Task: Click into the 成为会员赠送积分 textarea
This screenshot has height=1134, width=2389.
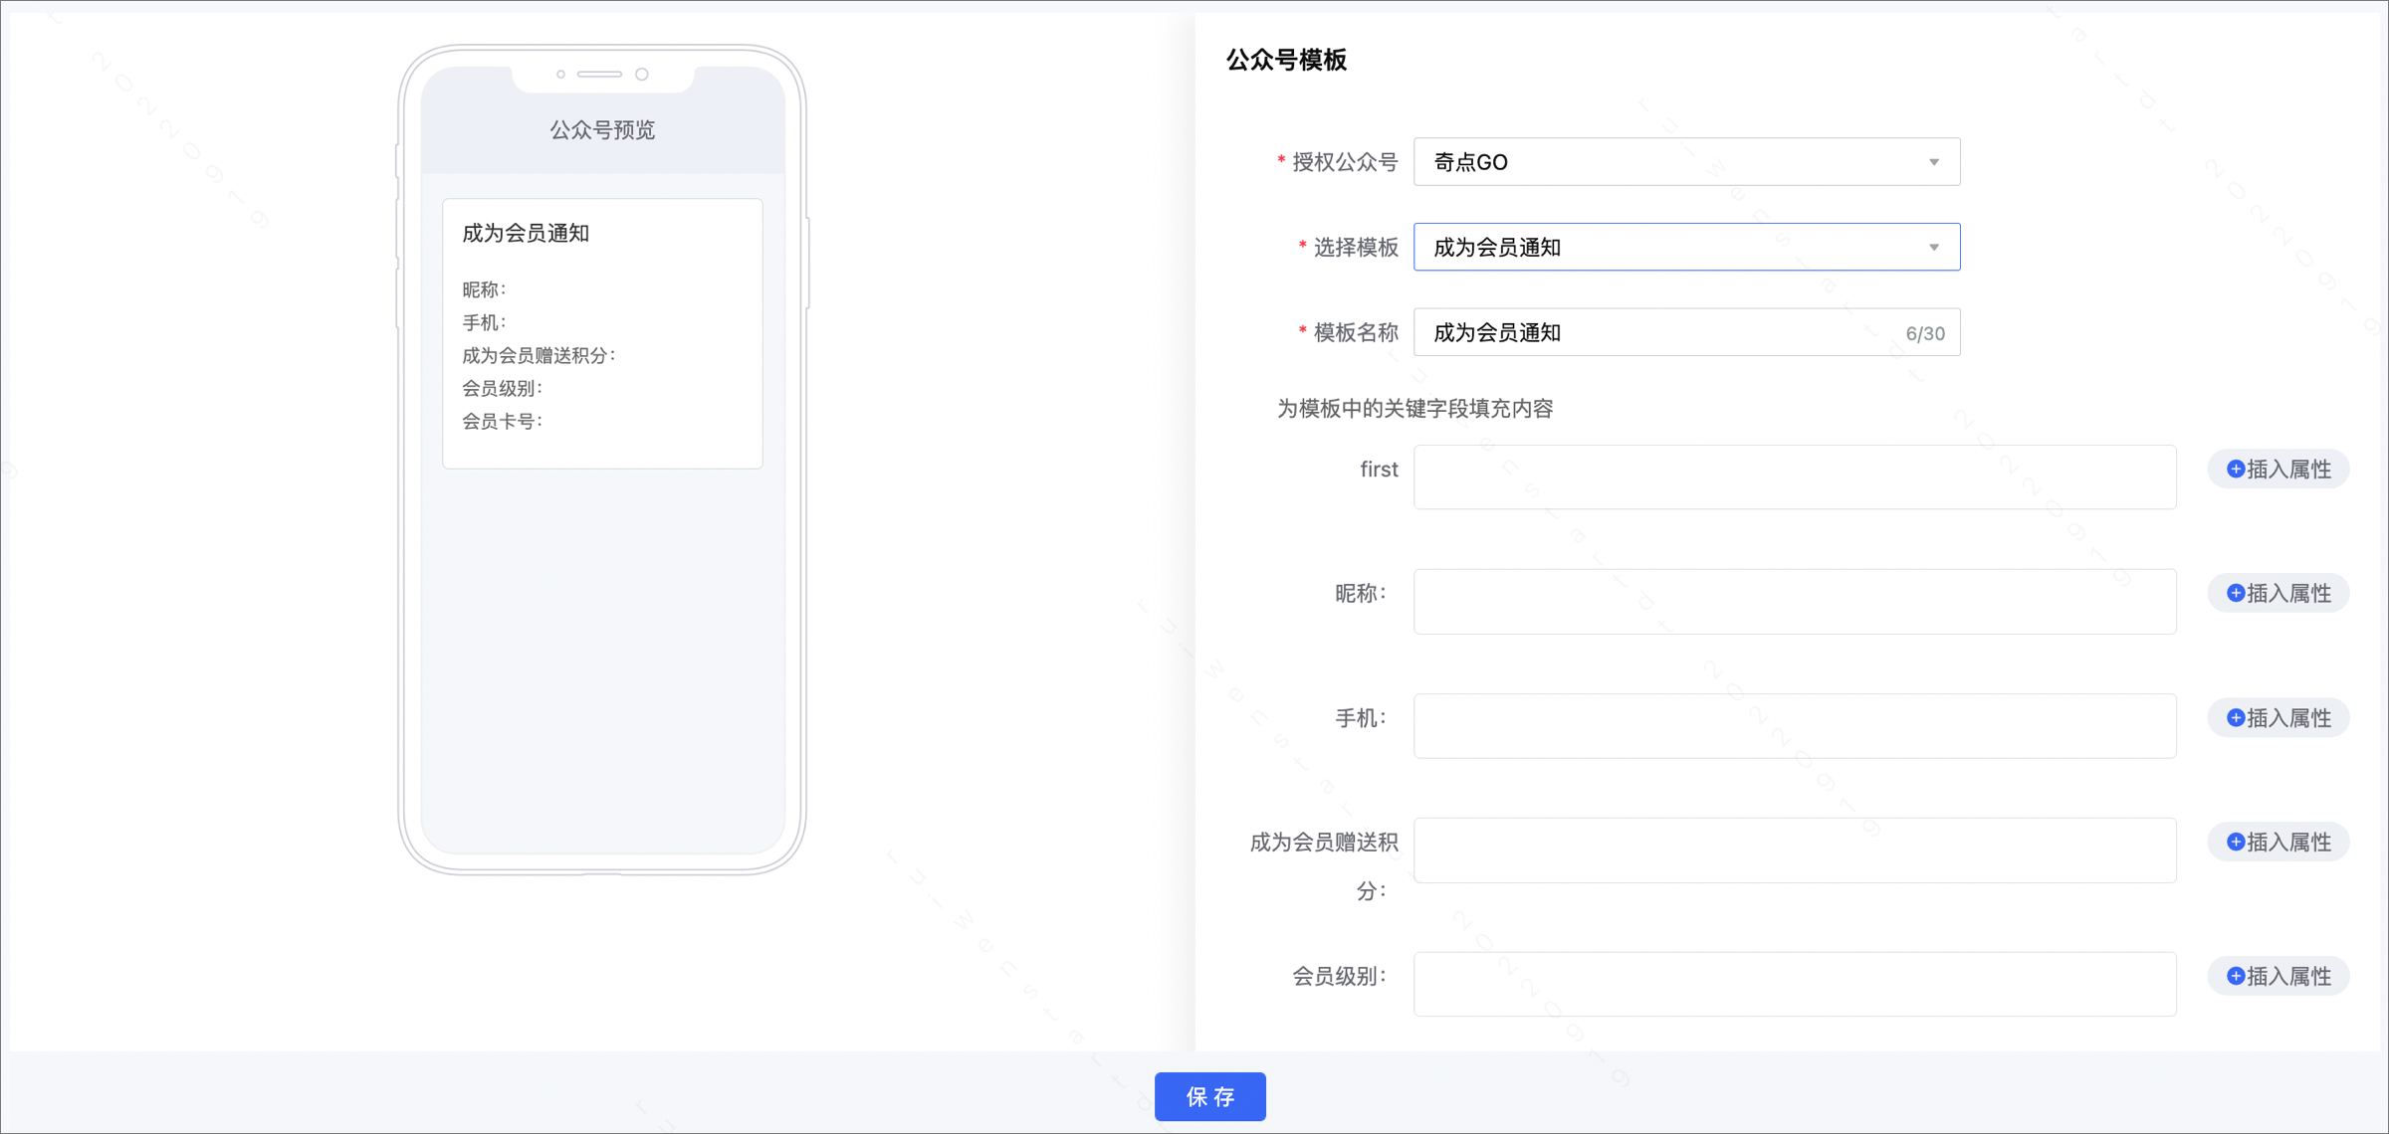Action: [x=1795, y=850]
